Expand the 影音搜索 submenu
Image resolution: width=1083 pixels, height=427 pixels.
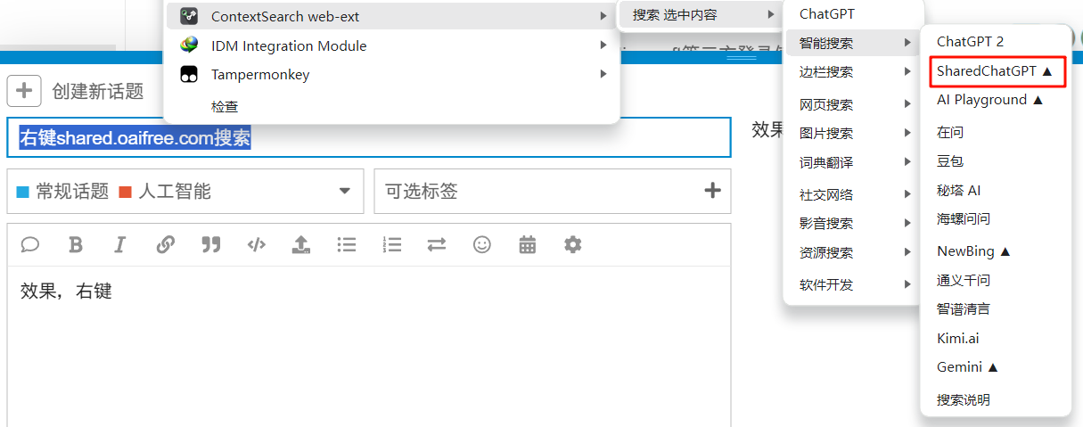tap(851, 223)
